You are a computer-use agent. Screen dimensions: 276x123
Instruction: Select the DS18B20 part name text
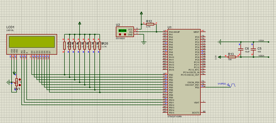pos(120,38)
